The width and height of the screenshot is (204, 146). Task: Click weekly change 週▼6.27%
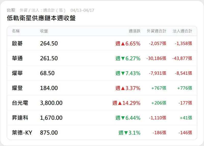128,59
